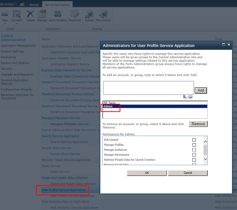Select top-level State Service row
Viewport: 237px width, 210px height.
pos(51,166)
